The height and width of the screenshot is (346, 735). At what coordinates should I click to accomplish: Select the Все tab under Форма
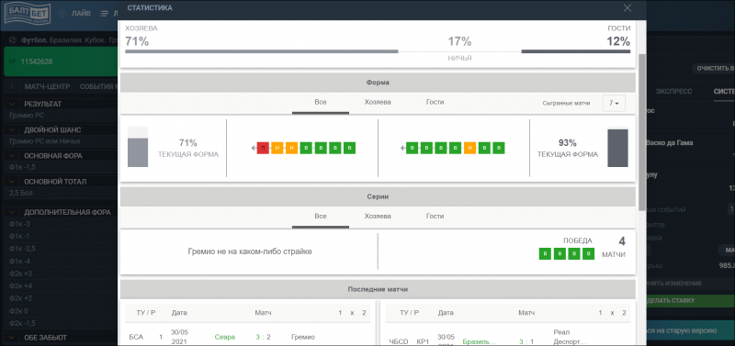coord(321,102)
